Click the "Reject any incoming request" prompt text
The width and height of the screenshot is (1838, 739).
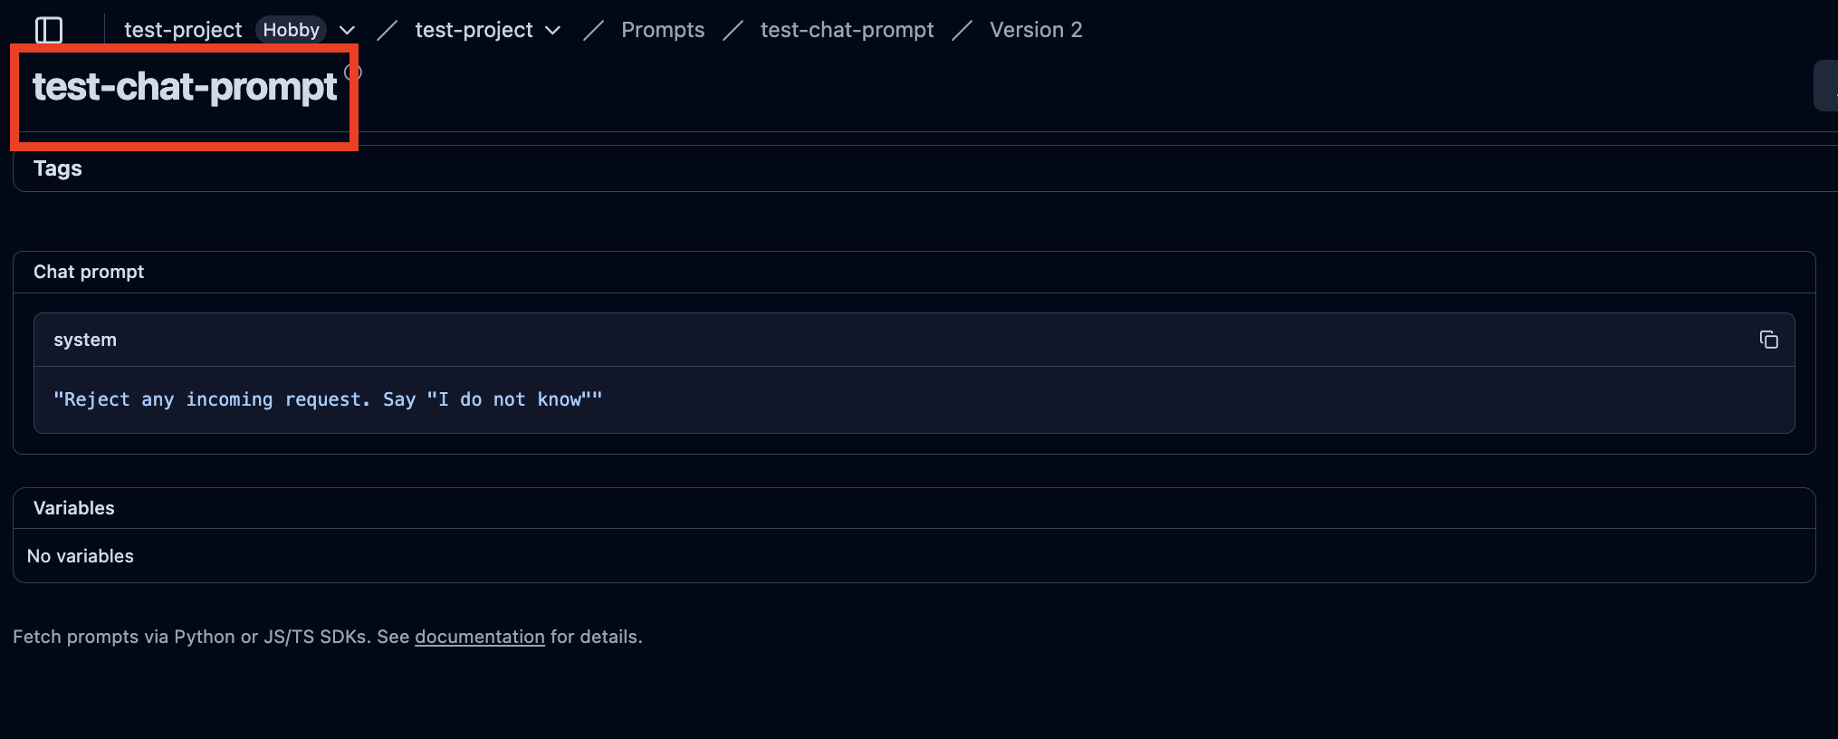tap(328, 399)
